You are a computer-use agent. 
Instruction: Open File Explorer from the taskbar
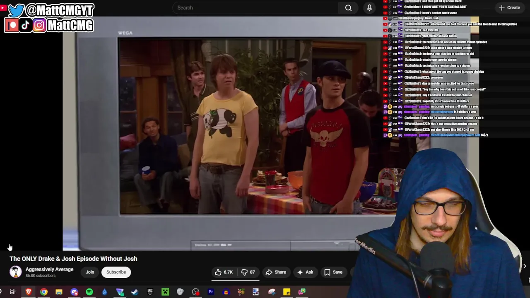tap(59, 292)
